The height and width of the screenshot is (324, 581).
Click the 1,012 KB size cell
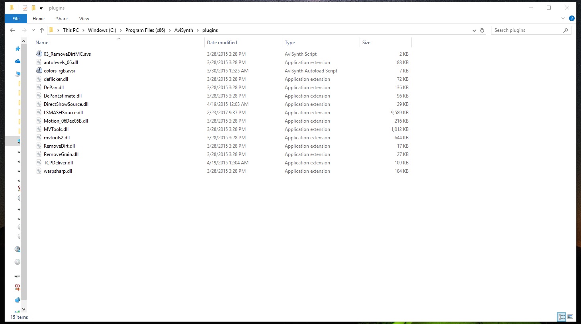(x=400, y=129)
